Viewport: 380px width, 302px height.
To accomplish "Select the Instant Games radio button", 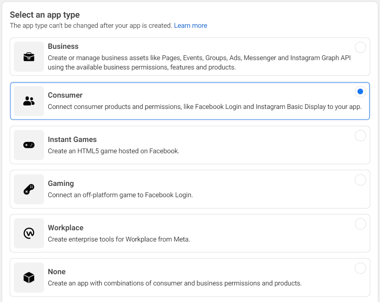I will pos(360,136).
